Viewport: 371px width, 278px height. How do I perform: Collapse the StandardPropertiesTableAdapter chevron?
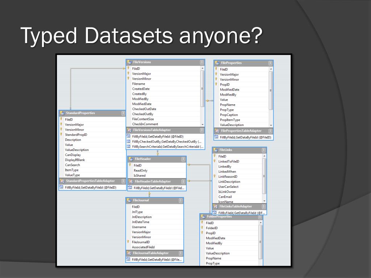click(x=123, y=181)
